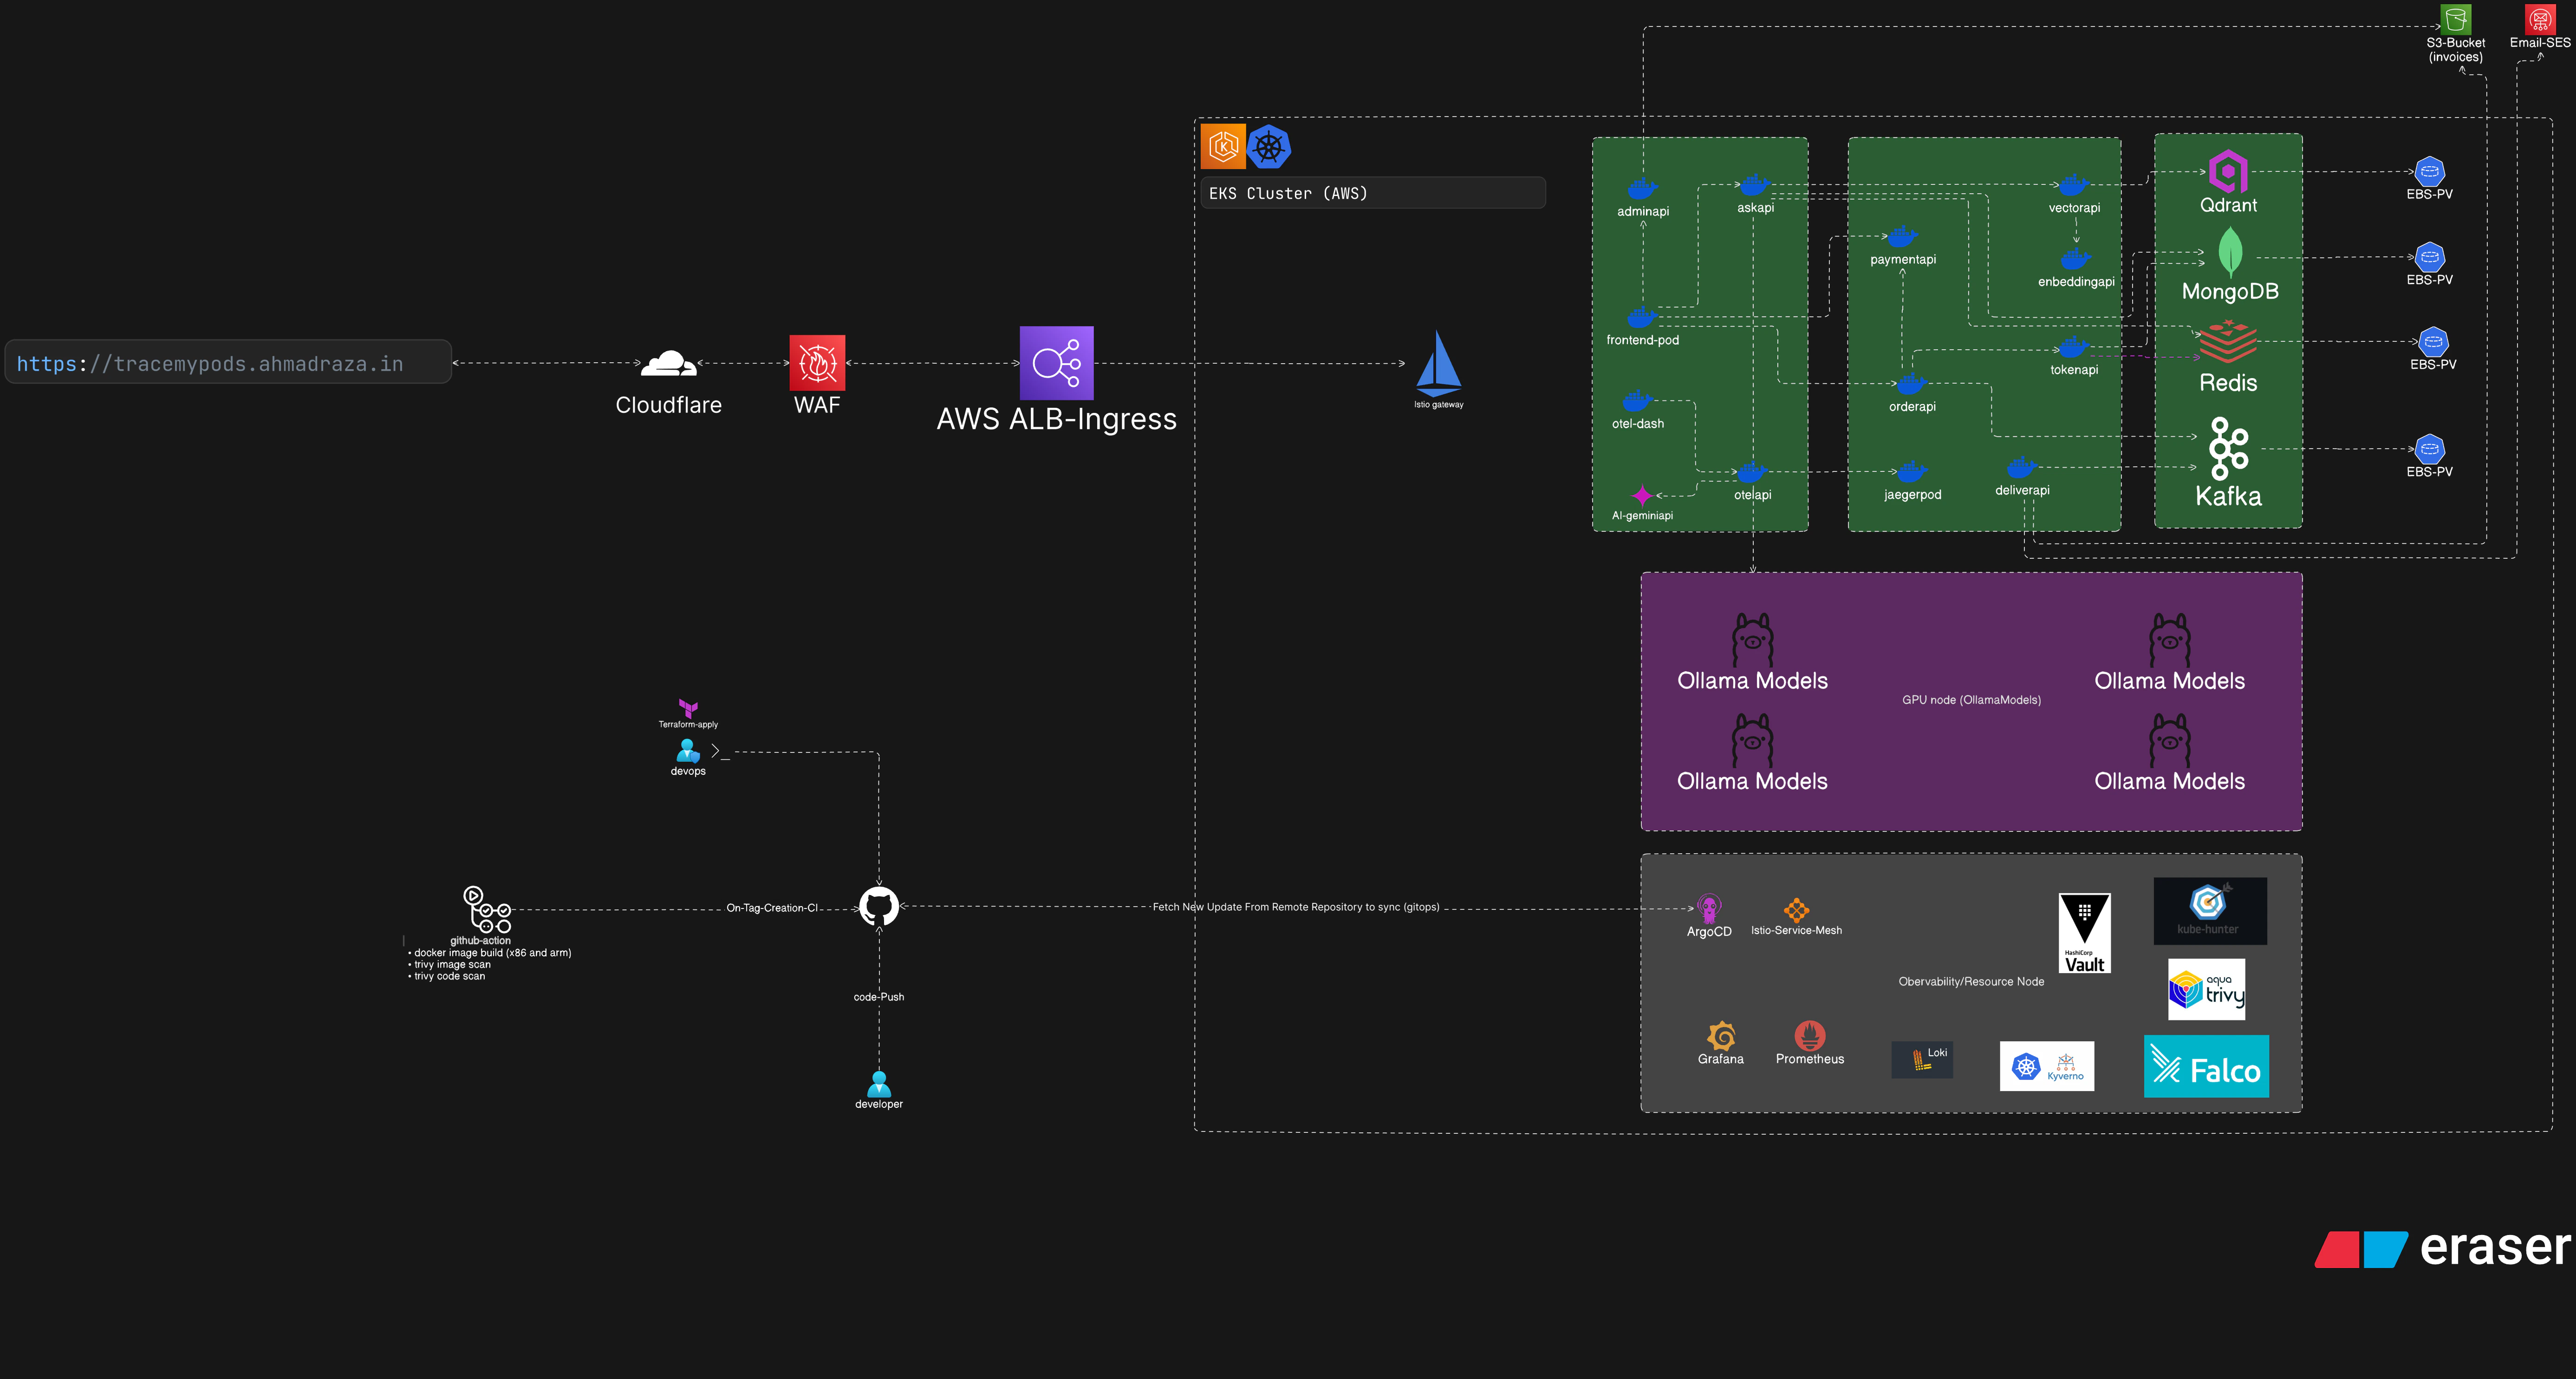This screenshot has height=1379, width=2576.
Task: Click the Qdrant database icon
Action: pyautogui.click(x=2228, y=171)
